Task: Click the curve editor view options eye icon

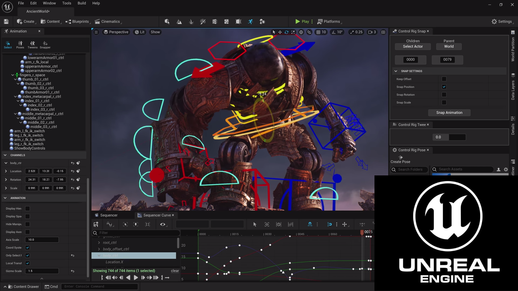Action: pyautogui.click(x=163, y=224)
